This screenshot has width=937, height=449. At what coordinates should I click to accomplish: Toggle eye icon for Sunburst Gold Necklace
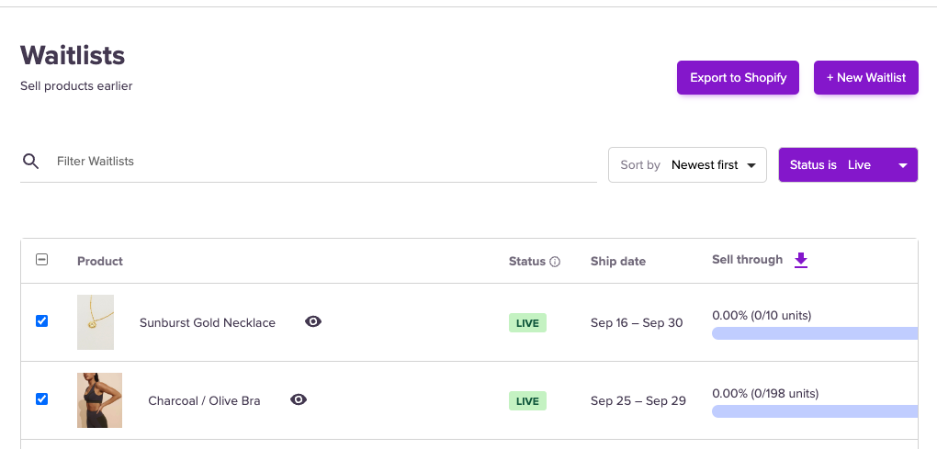click(313, 321)
